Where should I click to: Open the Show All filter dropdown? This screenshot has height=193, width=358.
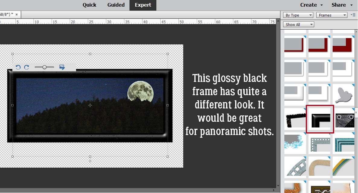pyautogui.click(x=299, y=24)
